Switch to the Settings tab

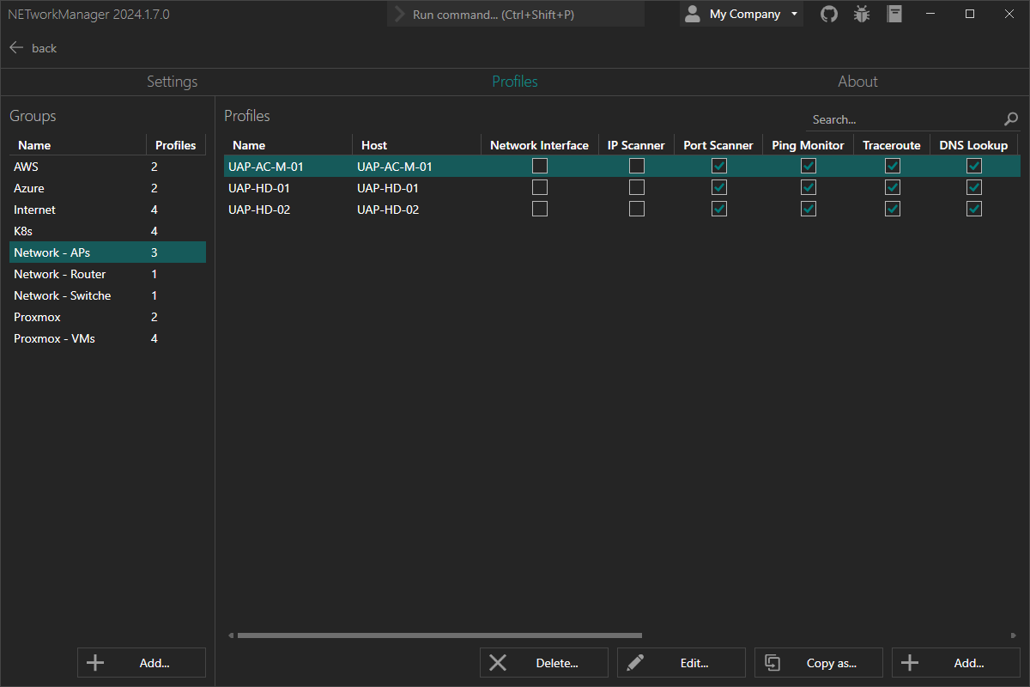pos(172,82)
